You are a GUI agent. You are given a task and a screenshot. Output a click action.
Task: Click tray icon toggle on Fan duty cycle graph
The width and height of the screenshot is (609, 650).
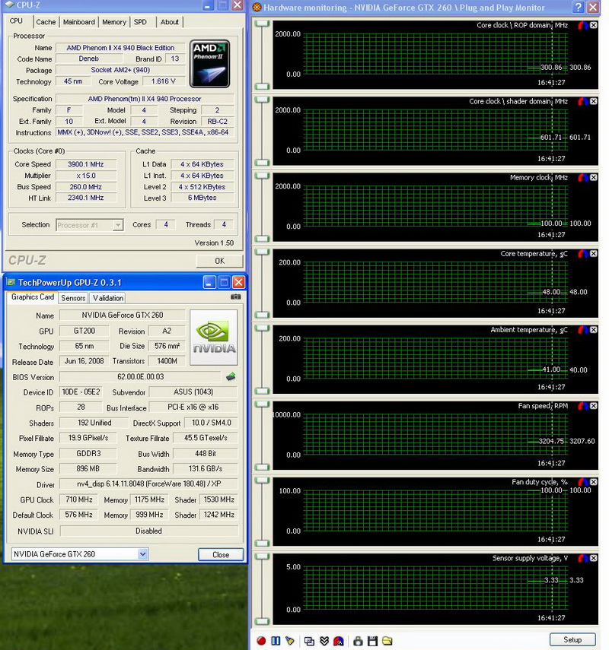[583, 482]
